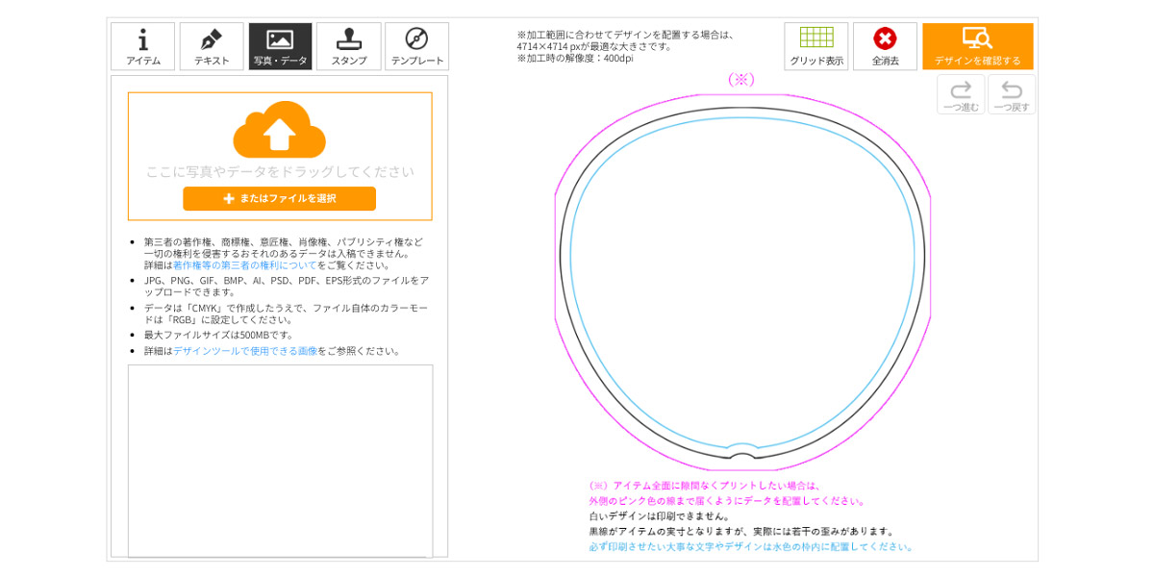The width and height of the screenshot is (1154, 577).
Task: Click the ※加工時の解像度：400dpi text
Action: (x=575, y=59)
